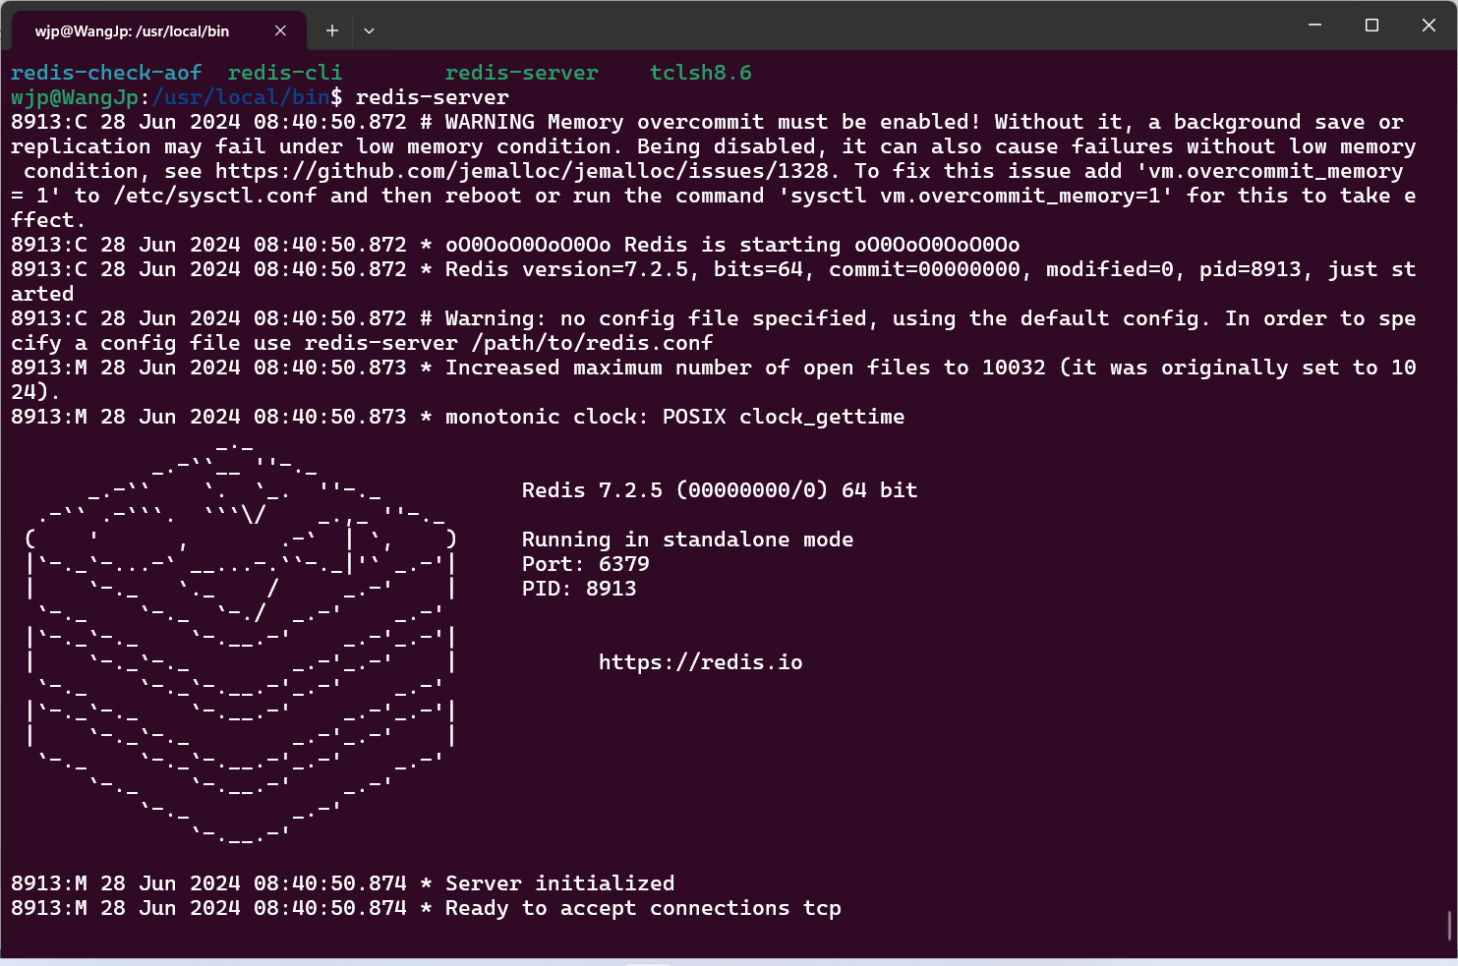Open a new terminal tab
Image resolution: width=1458 pixels, height=966 pixels.
click(332, 30)
